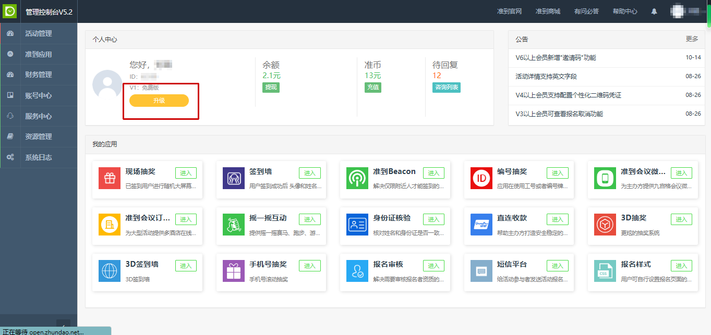Click 进入 for 现场抽奖
The image size is (711, 335).
(x=186, y=173)
